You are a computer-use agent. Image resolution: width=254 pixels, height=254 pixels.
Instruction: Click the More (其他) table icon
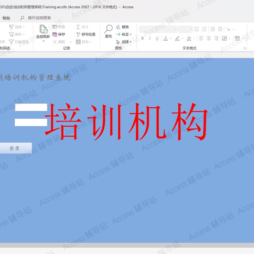point(78,42)
